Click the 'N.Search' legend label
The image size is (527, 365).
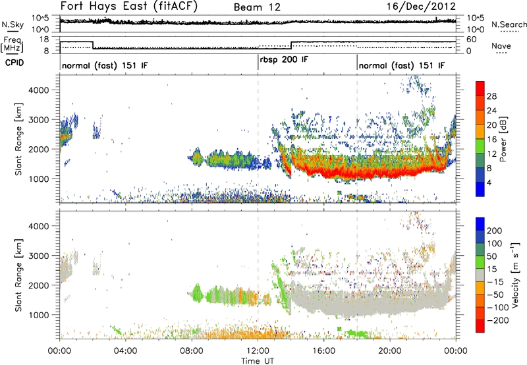[x=509, y=24]
